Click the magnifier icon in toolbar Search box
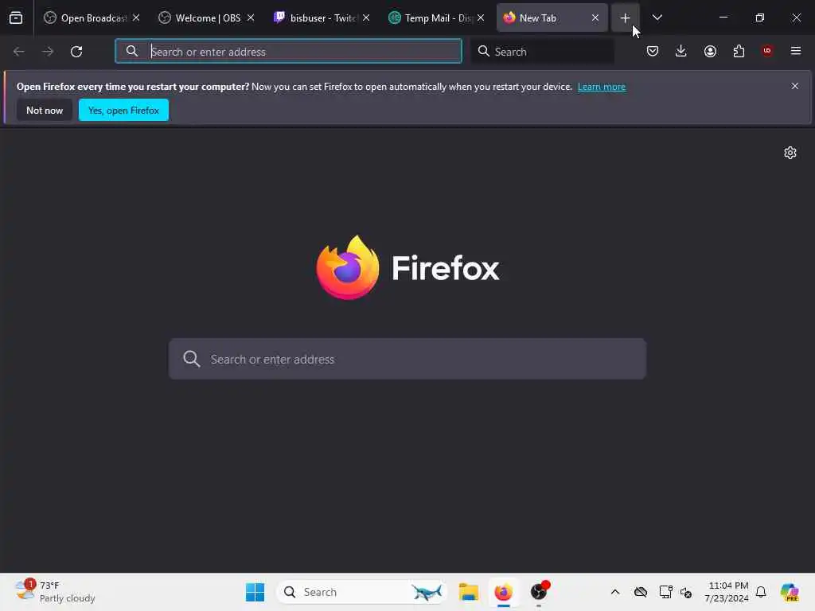This screenshot has height=611, width=815. 483,51
